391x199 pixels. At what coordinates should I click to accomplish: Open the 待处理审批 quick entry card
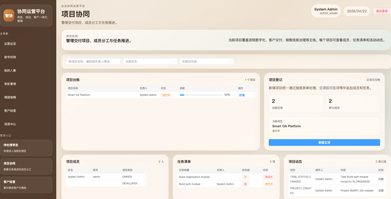click(x=26, y=148)
